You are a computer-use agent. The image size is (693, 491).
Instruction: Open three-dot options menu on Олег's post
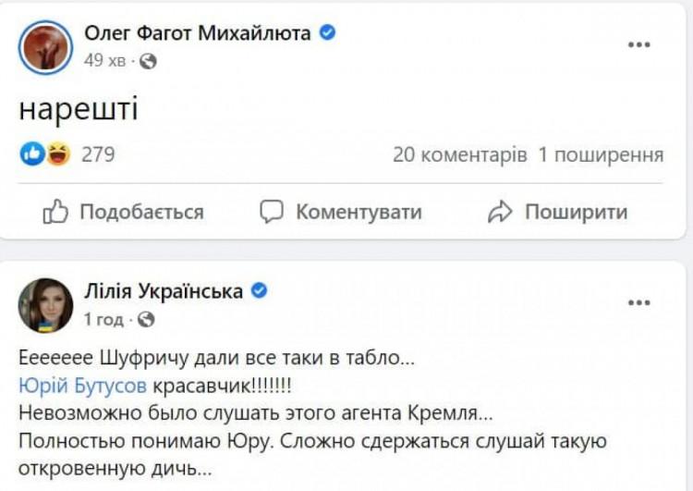639,44
